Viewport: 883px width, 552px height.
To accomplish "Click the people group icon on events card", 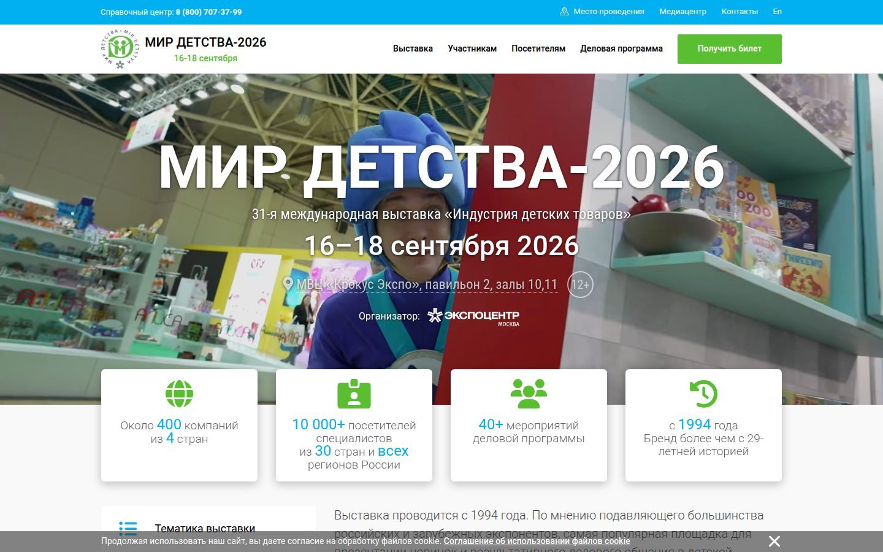I will (529, 394).
